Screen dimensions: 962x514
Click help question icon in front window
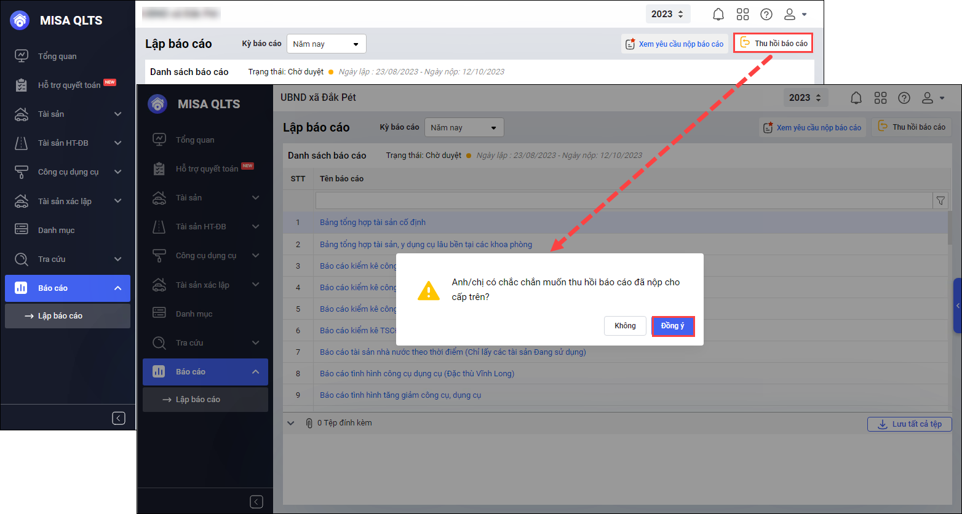[904, 98]
